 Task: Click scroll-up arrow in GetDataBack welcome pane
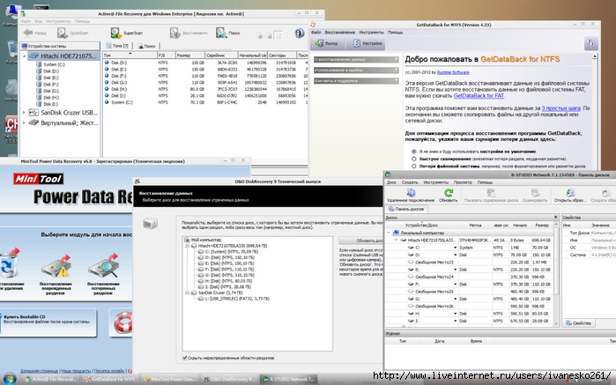(594, 56)
